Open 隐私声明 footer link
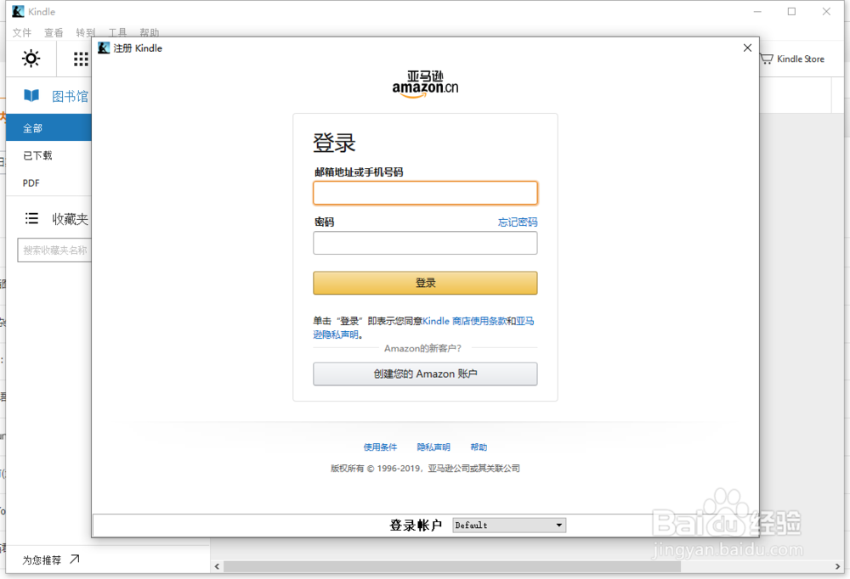This screenshot has width=850, height=579. tap(433, 447)
